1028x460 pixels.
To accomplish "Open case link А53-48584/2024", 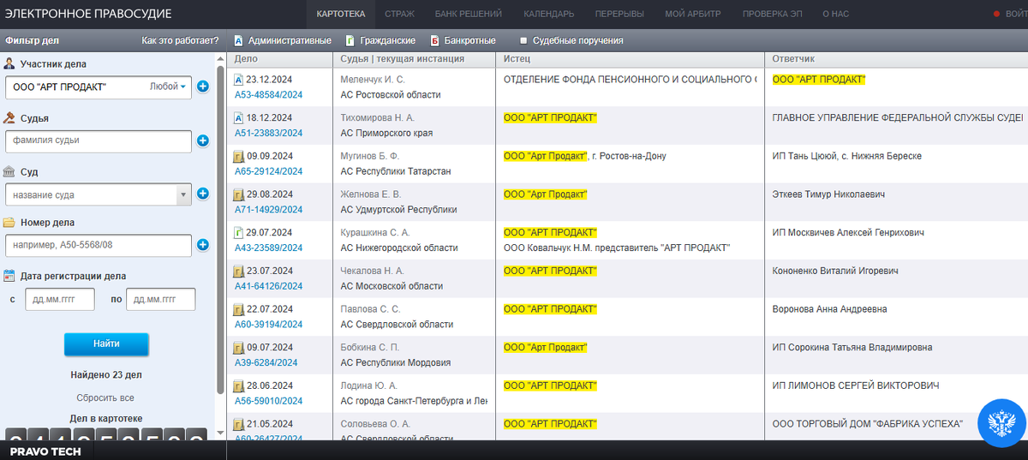I will pyautogui.click(x=269, y=95).
